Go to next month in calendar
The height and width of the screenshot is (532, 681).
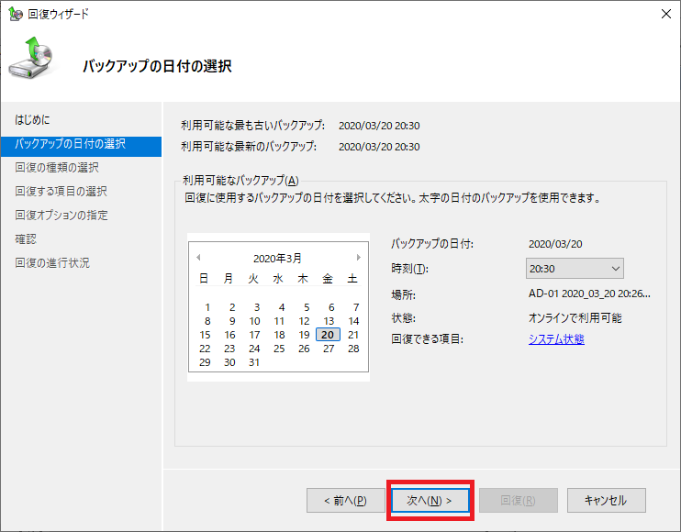pyautogui.click(x=358, y=258)
